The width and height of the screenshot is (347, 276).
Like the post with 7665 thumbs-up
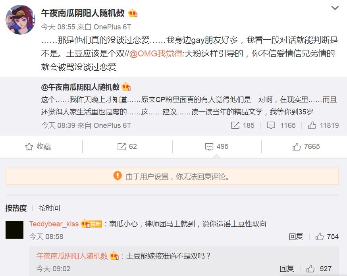(x=297, y=147)
